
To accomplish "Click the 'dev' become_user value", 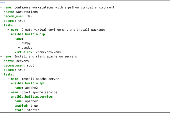I will 29,16.
